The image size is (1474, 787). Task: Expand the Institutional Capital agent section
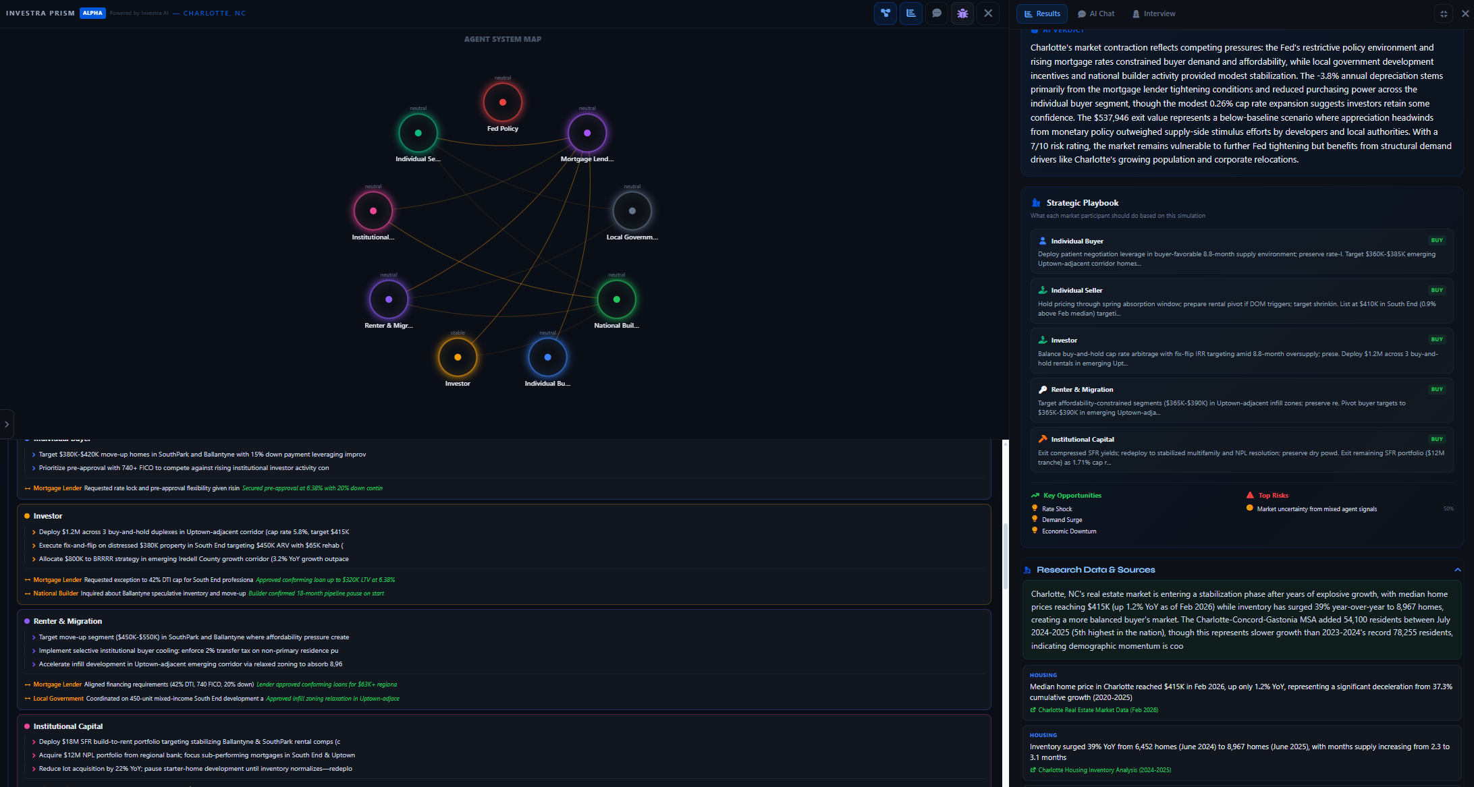point(67,726)
